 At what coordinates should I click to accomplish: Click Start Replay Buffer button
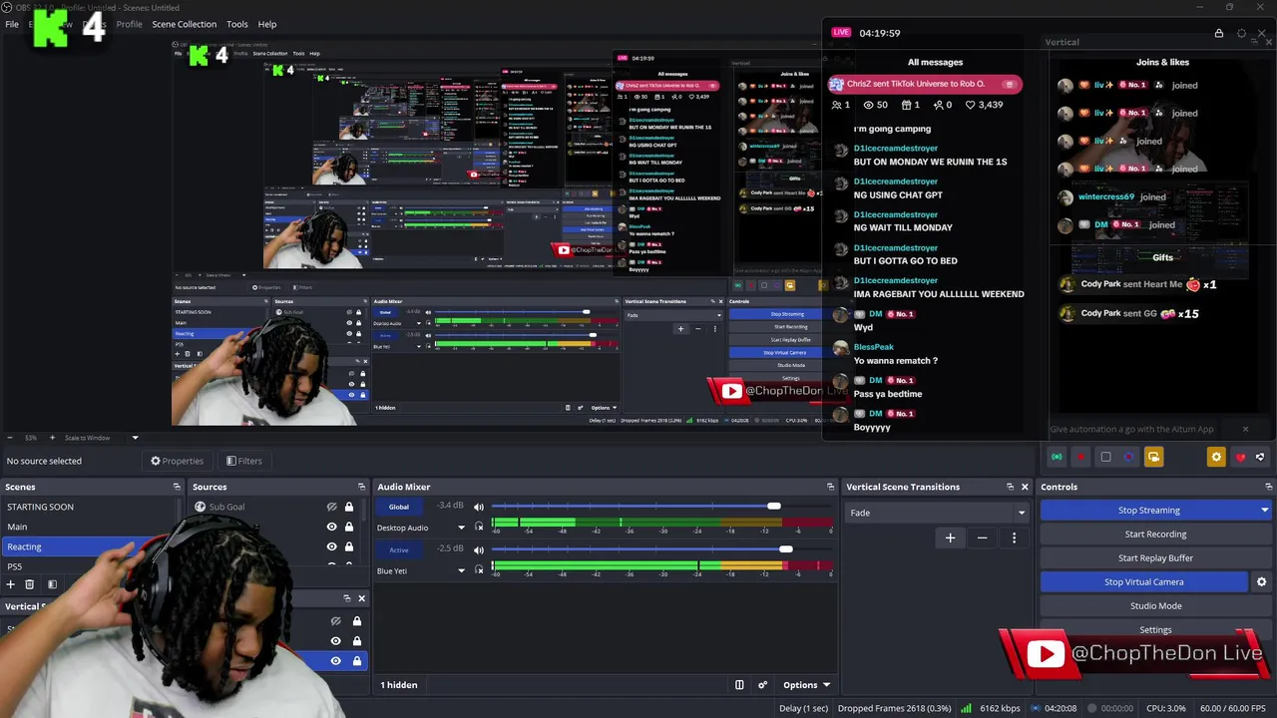pyautogui.click(x=1155, y=557)
